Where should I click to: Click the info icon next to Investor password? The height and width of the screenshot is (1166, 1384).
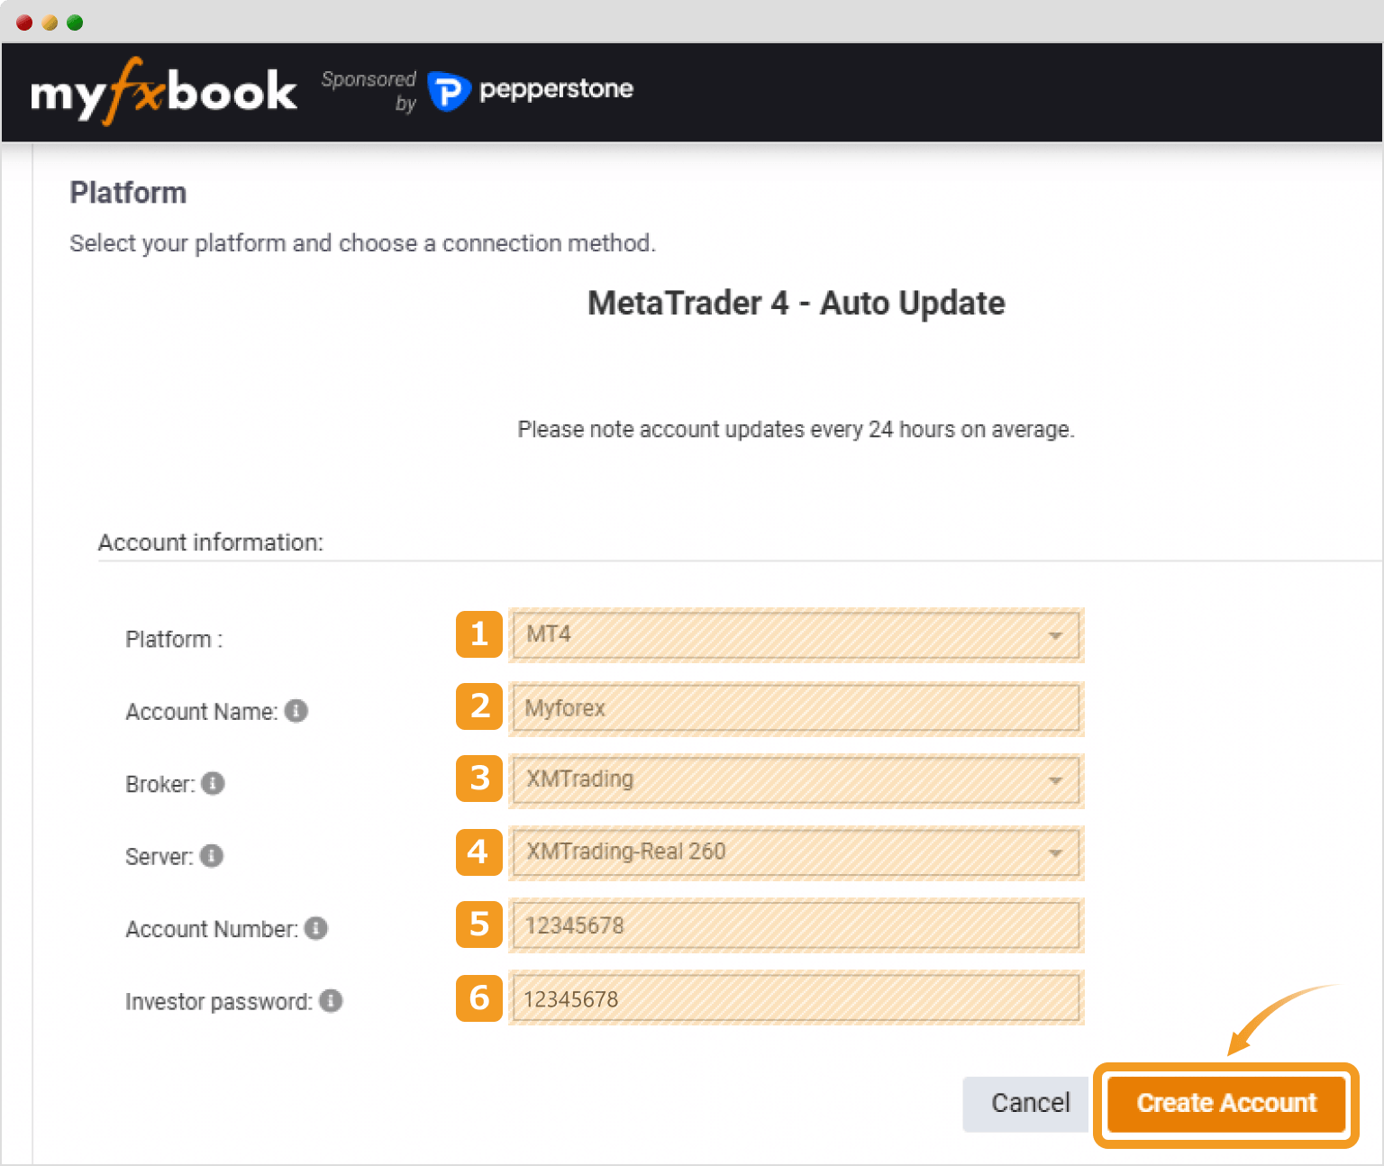(331, 1000)
